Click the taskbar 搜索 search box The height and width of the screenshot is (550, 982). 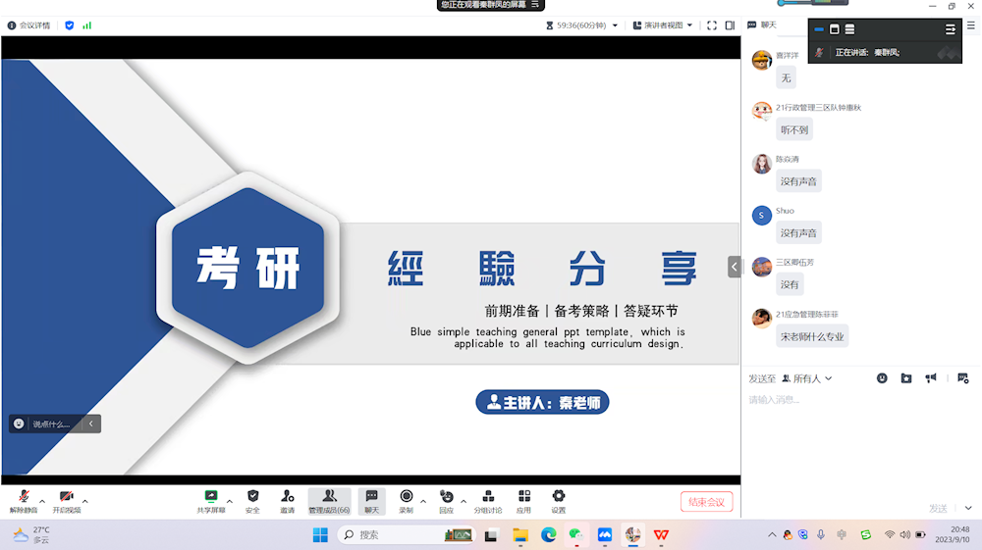[407, 535]
